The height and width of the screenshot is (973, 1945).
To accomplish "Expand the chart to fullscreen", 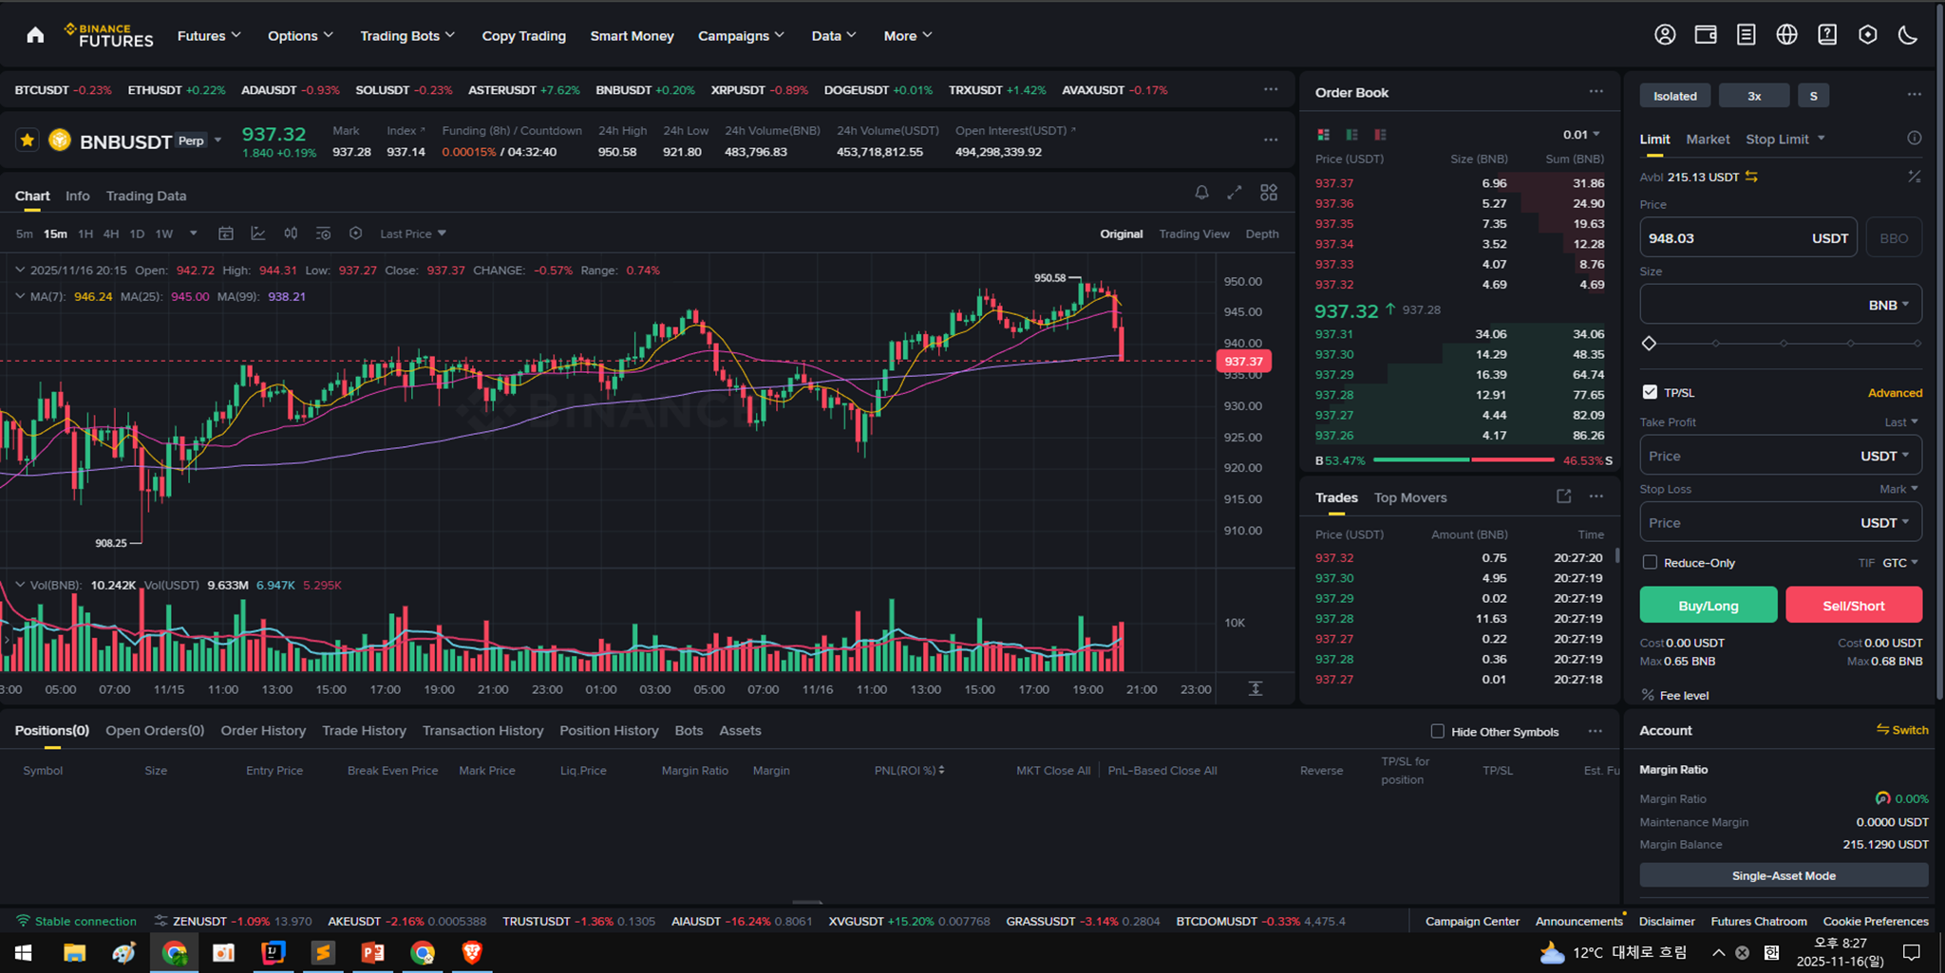I will tap(1235, 193).
